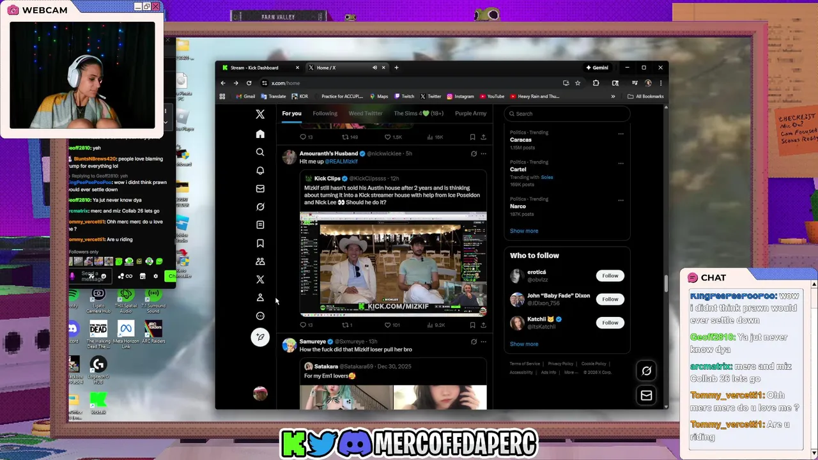Image resolution: width=818 pixels, height=460 pixels.
Task: Like the Amouranth's Husband post with 101 likes
Action: click(392, 325)
